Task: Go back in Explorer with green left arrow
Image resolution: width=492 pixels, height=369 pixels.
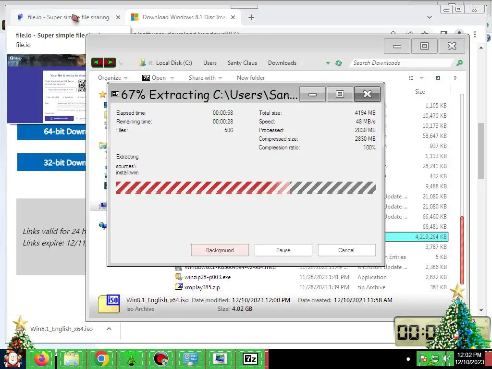Action: (97, 63)
